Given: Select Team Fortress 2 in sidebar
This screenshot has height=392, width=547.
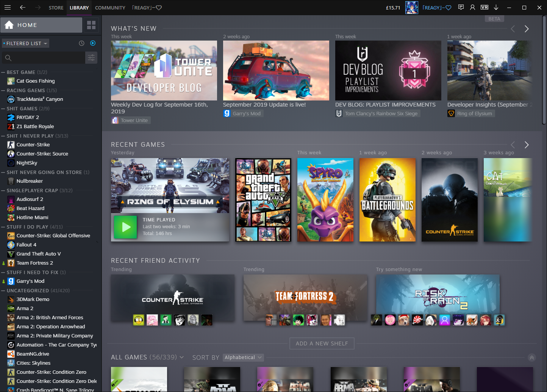Looking at the screenshot, I should [x=34, y=263].
